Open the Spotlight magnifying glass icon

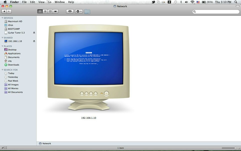coord(236,2)
